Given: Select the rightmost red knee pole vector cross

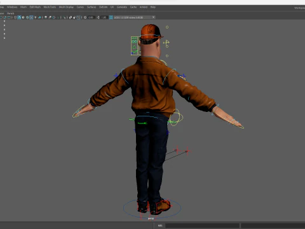Looking at the screenshot, I should (187, 151).
